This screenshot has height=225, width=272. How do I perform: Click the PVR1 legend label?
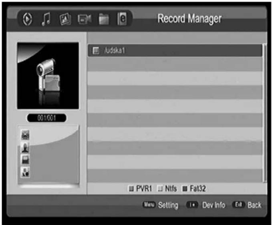pyautogui.click(x=144, y=189)
